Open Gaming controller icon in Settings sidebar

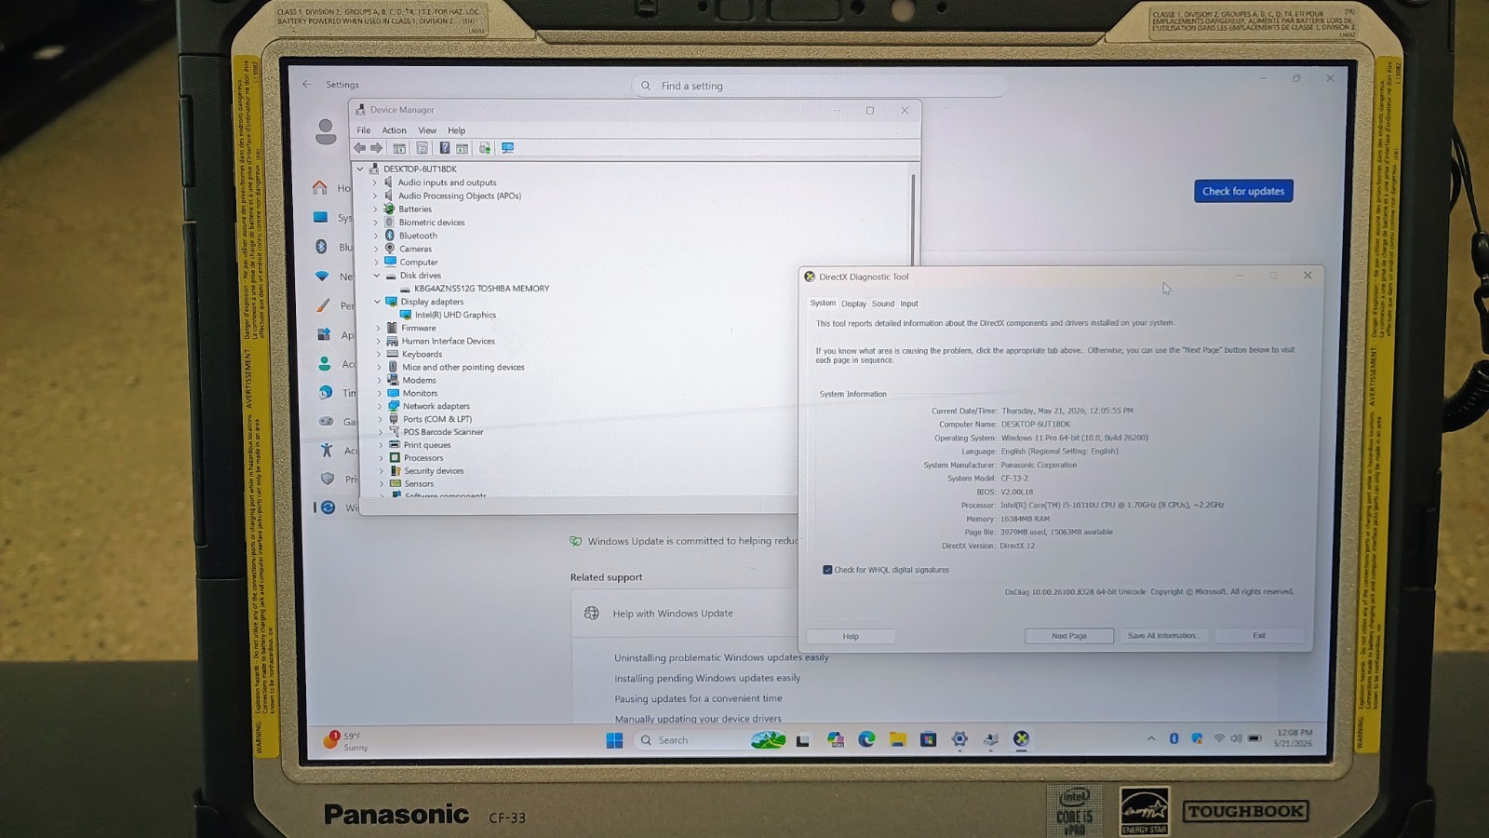tap(326, 421)
